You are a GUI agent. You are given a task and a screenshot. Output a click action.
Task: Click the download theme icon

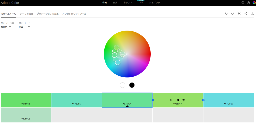pos(252,14)
